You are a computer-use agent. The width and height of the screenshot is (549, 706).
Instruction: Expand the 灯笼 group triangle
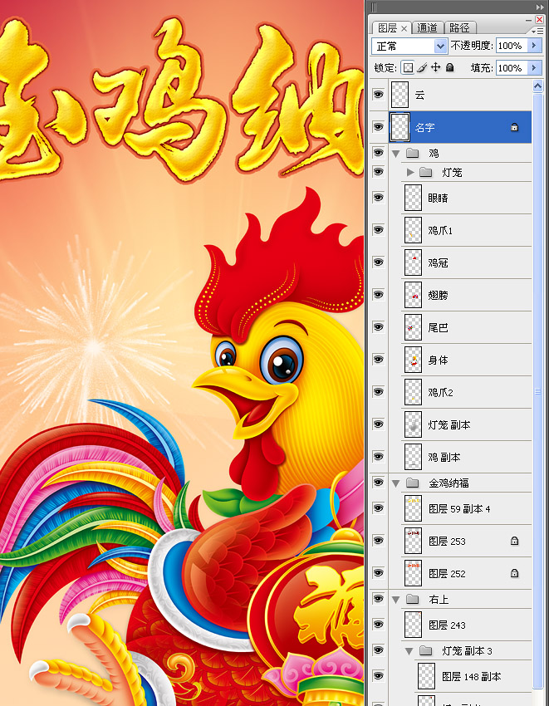409,172
